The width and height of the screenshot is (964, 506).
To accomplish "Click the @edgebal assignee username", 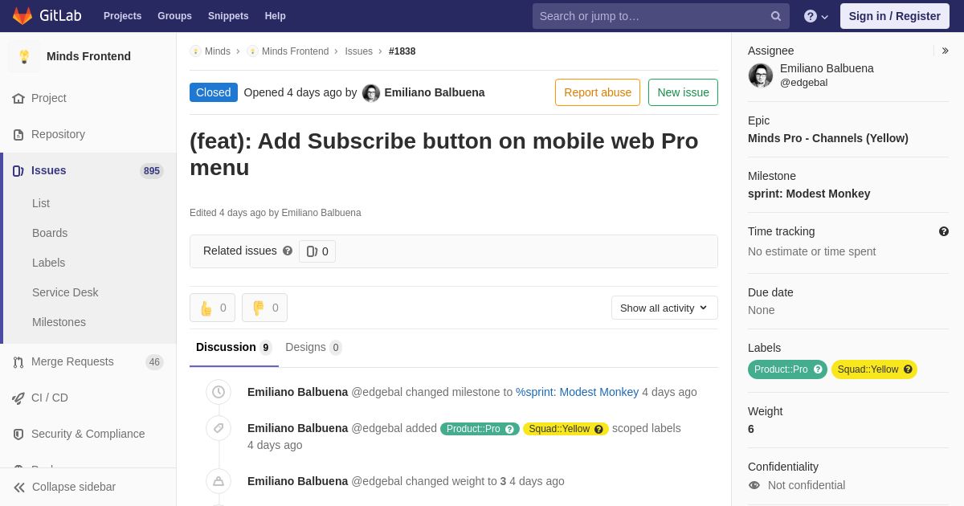I will (803, 83).
